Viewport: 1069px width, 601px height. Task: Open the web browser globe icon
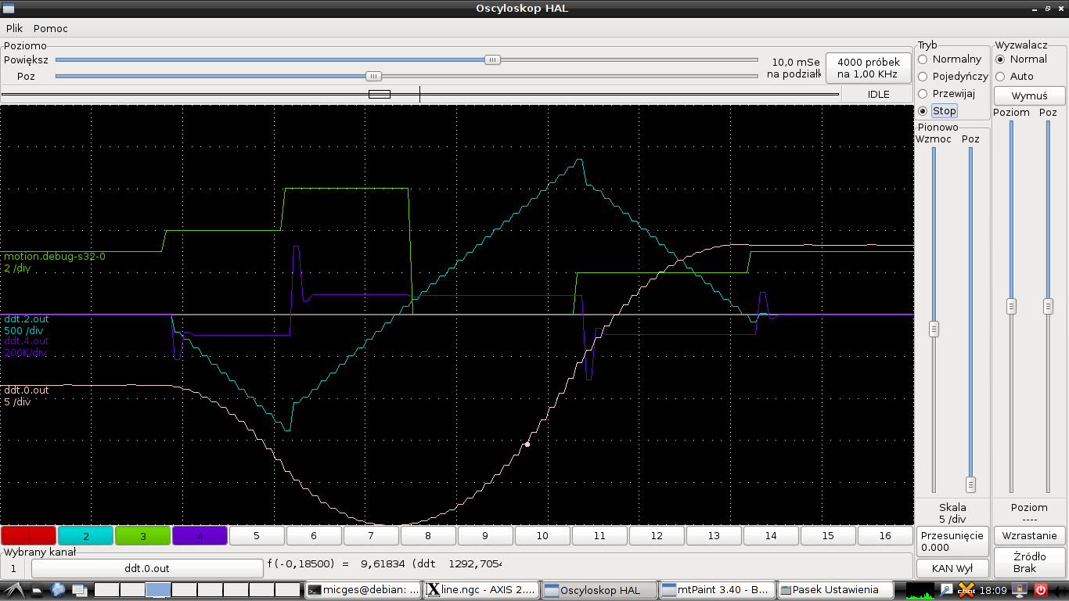58,590
